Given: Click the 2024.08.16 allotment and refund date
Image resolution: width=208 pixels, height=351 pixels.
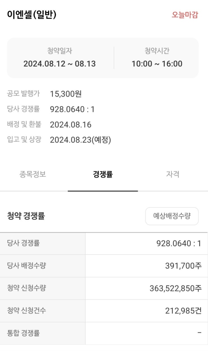Looking at the screenshot, I should tap(71, 125).
